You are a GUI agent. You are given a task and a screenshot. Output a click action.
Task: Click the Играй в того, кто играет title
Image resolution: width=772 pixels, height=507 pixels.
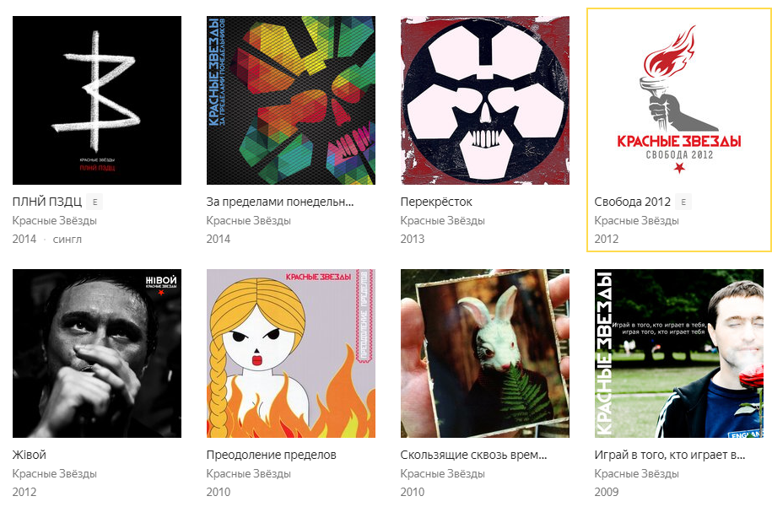coord(670,455)
